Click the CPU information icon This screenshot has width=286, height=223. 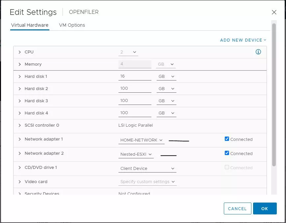click(258, 52)
